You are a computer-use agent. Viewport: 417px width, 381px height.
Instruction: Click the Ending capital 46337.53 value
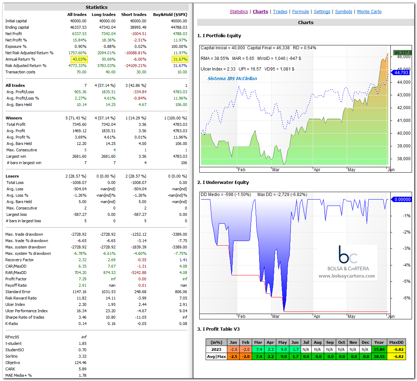pyautogui.click(x=78, y=27)
